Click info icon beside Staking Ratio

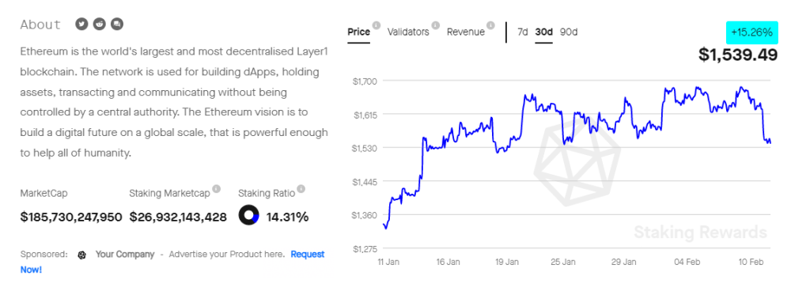[301, 189]
